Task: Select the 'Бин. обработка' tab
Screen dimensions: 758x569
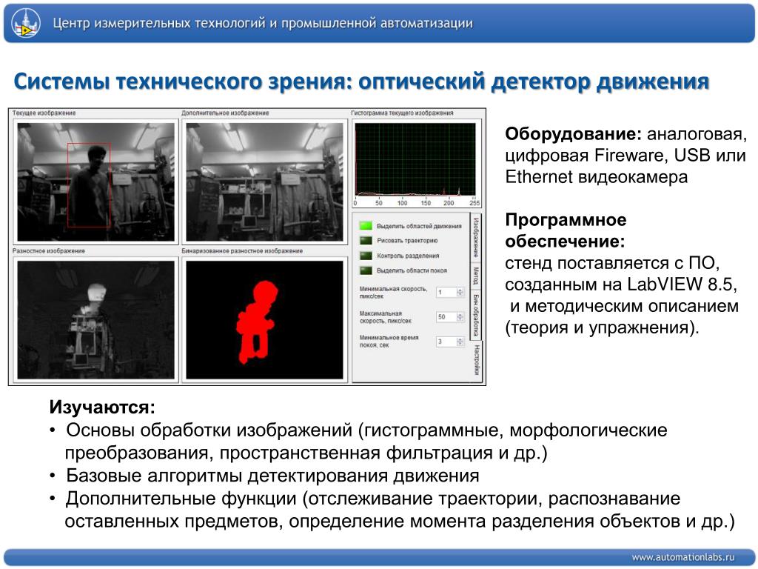Action: click(x=476, y=315)
